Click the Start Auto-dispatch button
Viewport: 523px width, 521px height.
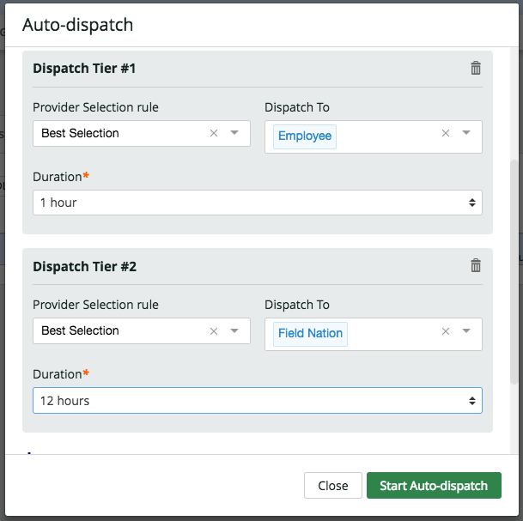tap(434, 486)
